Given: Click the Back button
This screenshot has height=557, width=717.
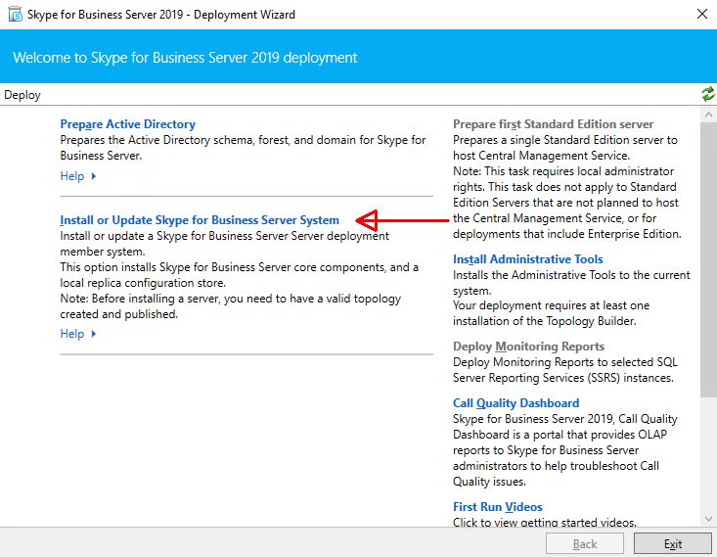Looking at the screenshot, I should pyautogui.click(x=585, y=543).
